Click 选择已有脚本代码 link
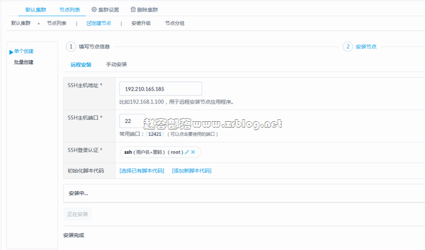 coord(142,171)
